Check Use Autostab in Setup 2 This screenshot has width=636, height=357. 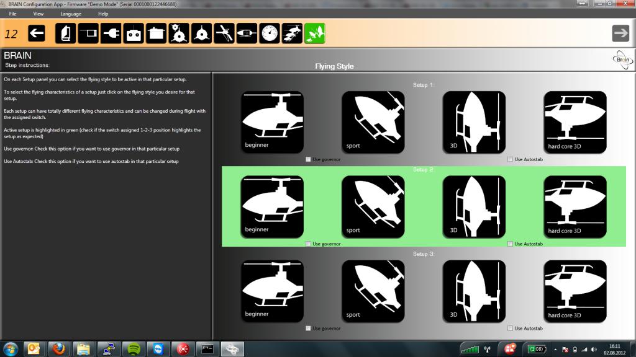(511, 244)
